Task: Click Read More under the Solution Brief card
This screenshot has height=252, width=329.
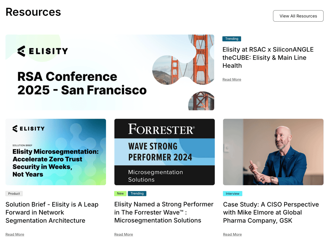Action: 15,234
